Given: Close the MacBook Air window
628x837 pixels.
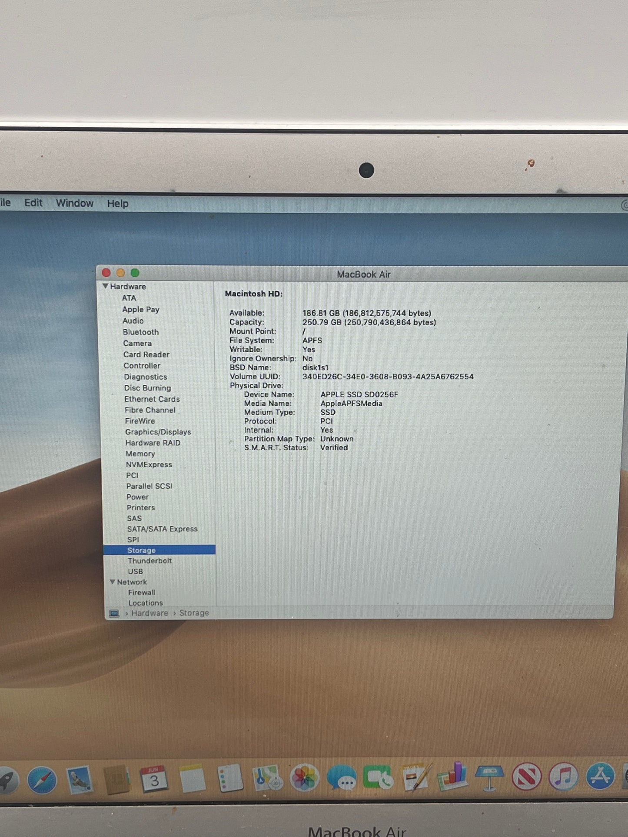Looking at the screenshot, I should (106, 273).
